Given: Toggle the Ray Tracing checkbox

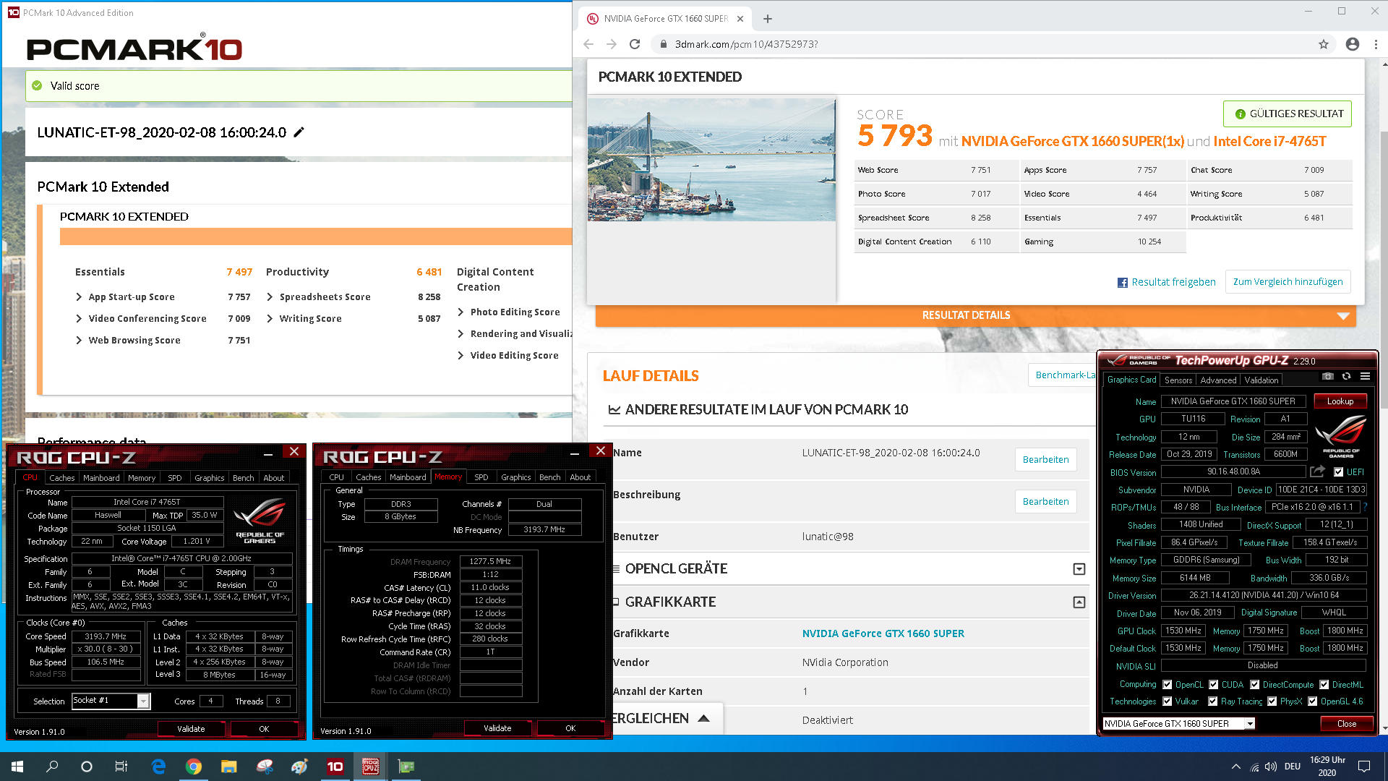Looking at the screenshot, I should 1212,701.
